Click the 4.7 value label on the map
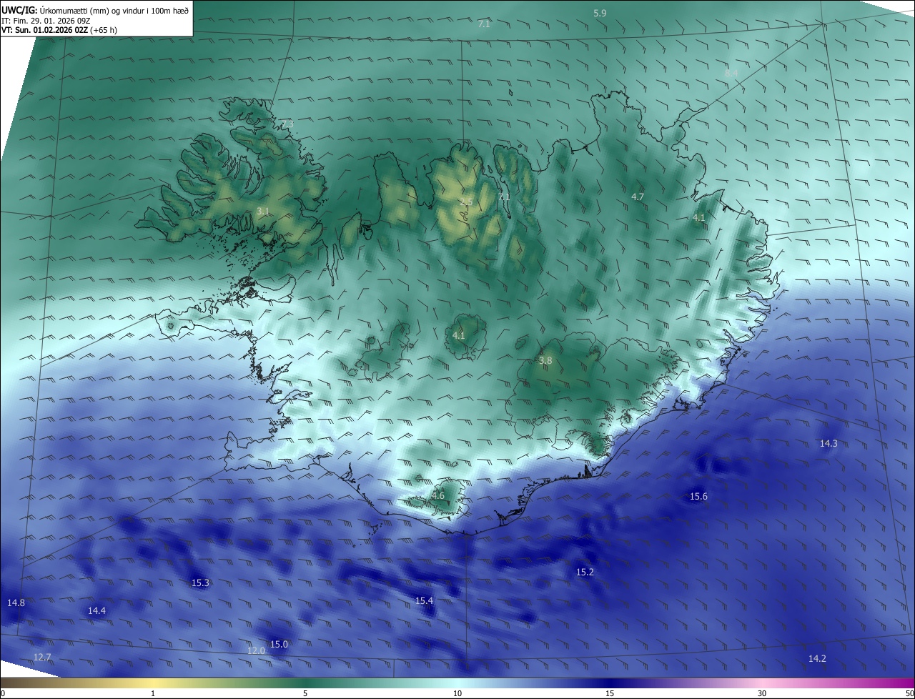915x699 pixels. (638, 197)
